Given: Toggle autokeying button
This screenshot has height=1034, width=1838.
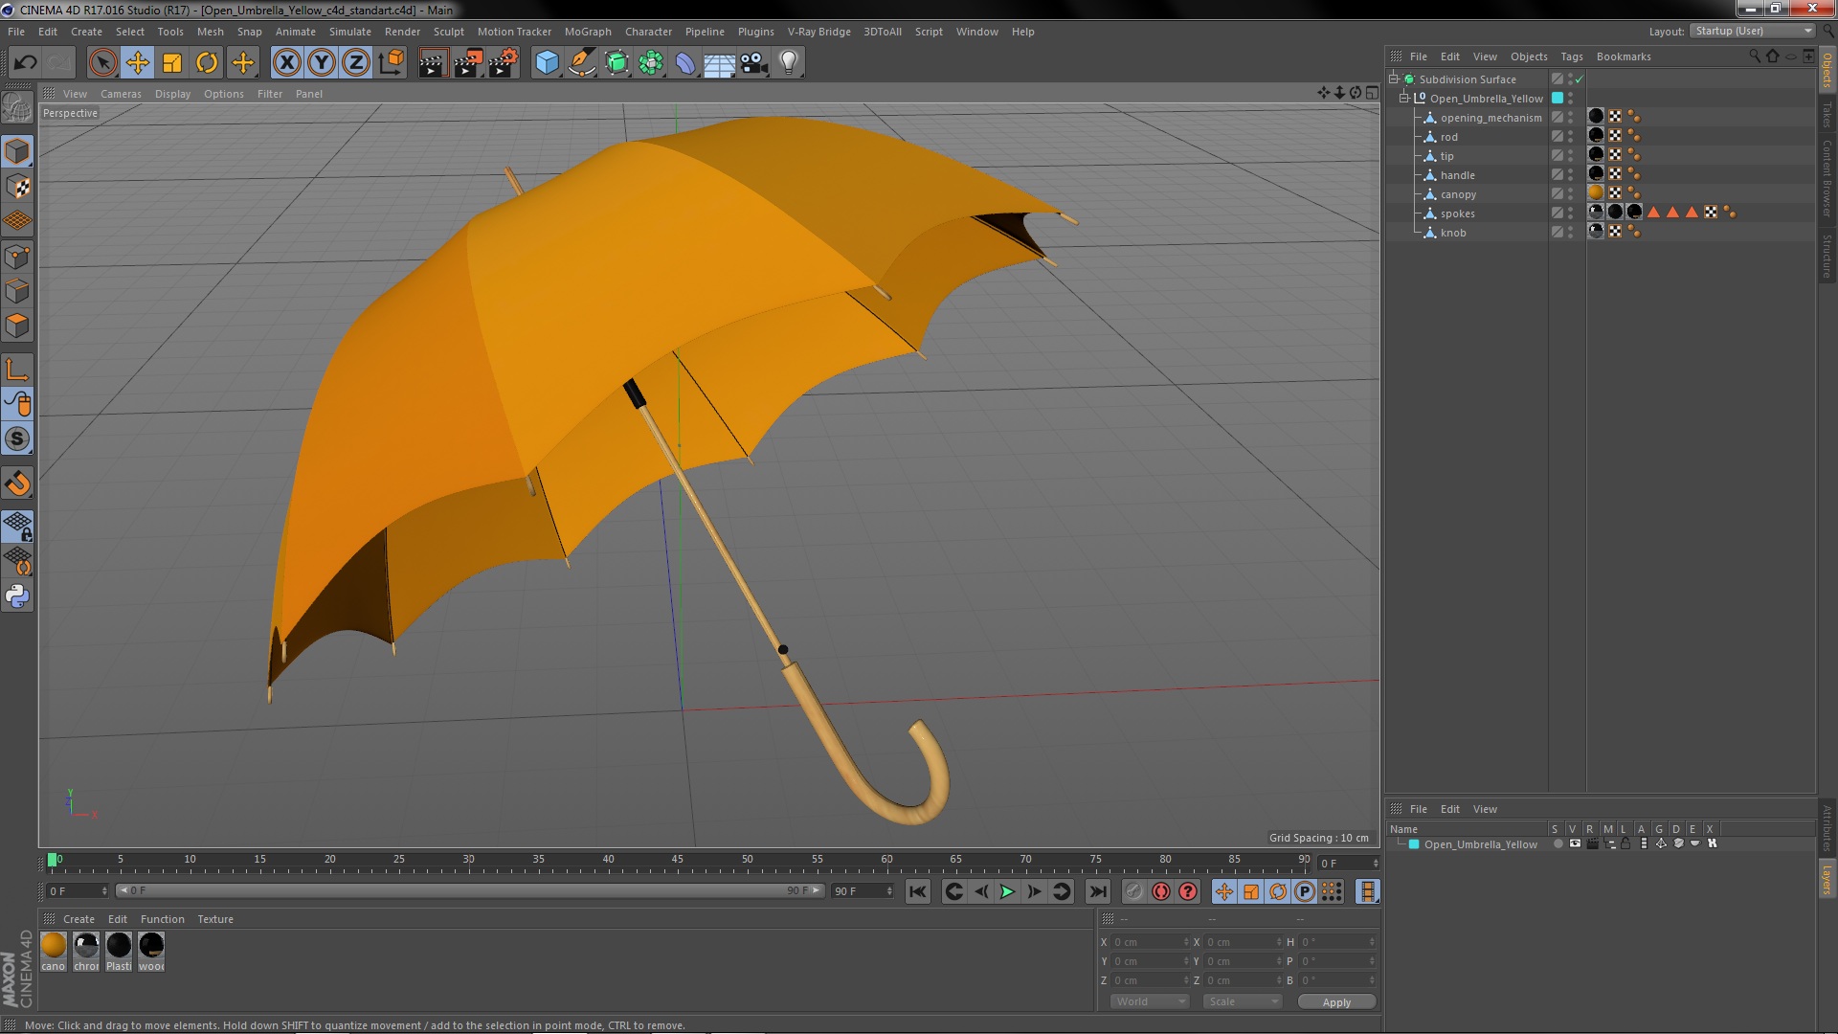Looking at the screenshot, I should coord(1161,891).
